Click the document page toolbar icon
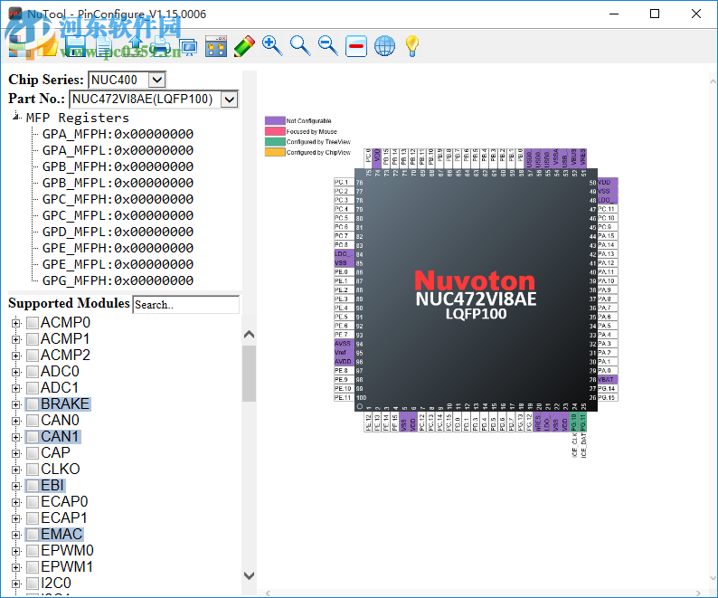The height and width of the screenshot is (598, 718). click(104, 46)
